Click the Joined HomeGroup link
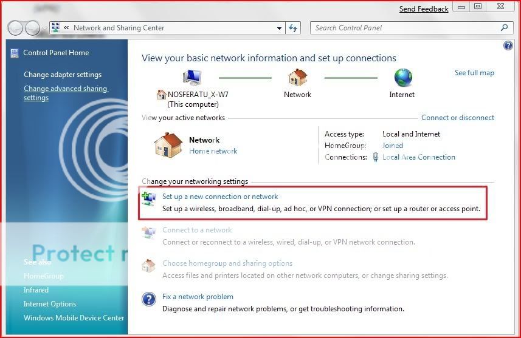The width and height of the screenshot is (521, 338). tap(392, 146)
